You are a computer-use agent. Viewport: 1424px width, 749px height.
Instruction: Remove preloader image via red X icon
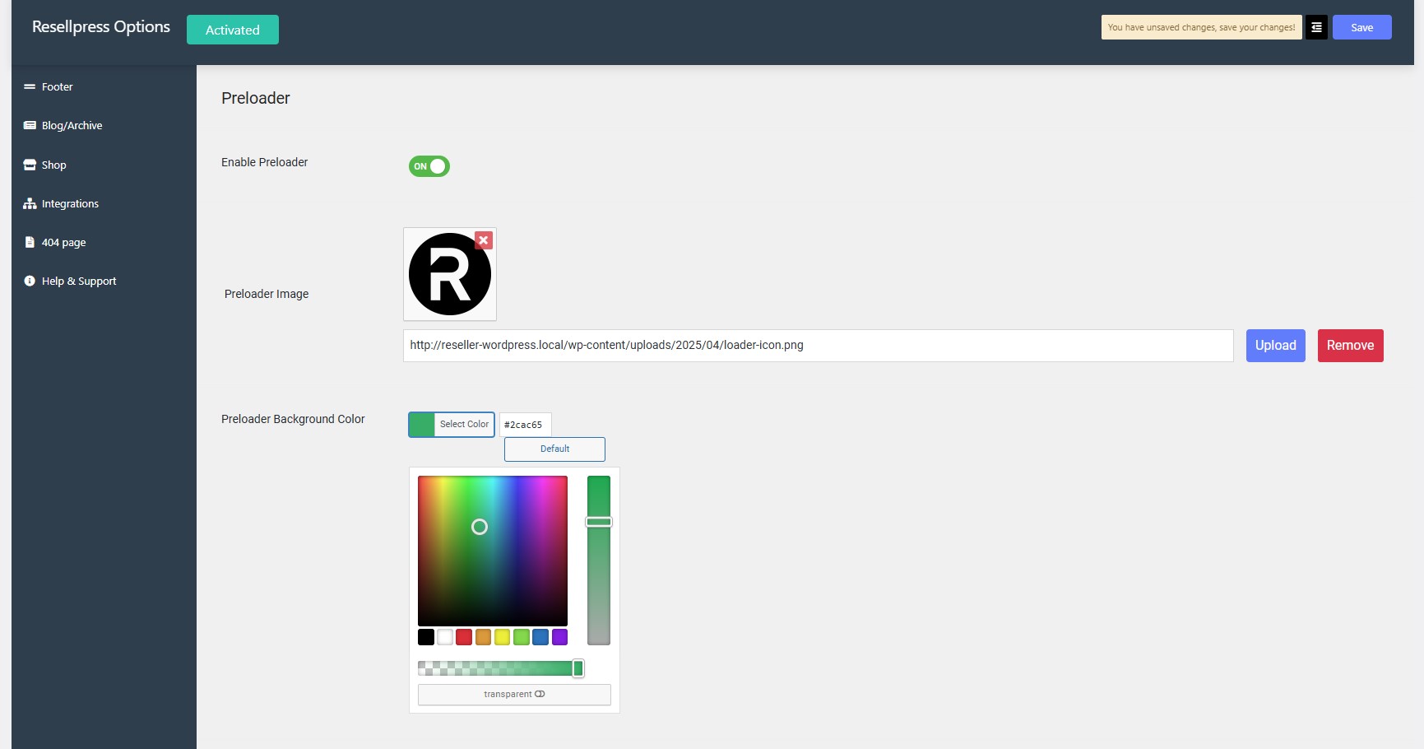pyautogui.click(x=484, y=240)
